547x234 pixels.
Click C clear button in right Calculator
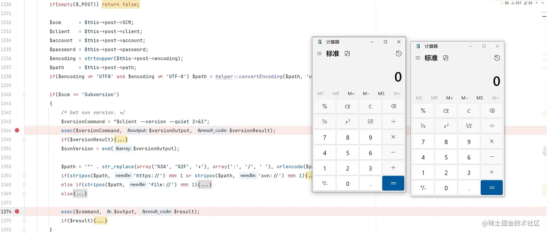(469, 111)
